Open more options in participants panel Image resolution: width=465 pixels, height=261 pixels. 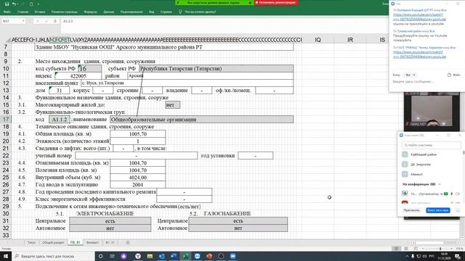(457, 210)
